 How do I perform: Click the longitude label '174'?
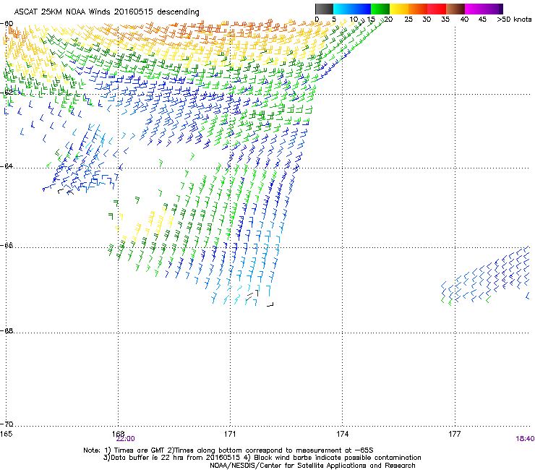coord(342,434)
